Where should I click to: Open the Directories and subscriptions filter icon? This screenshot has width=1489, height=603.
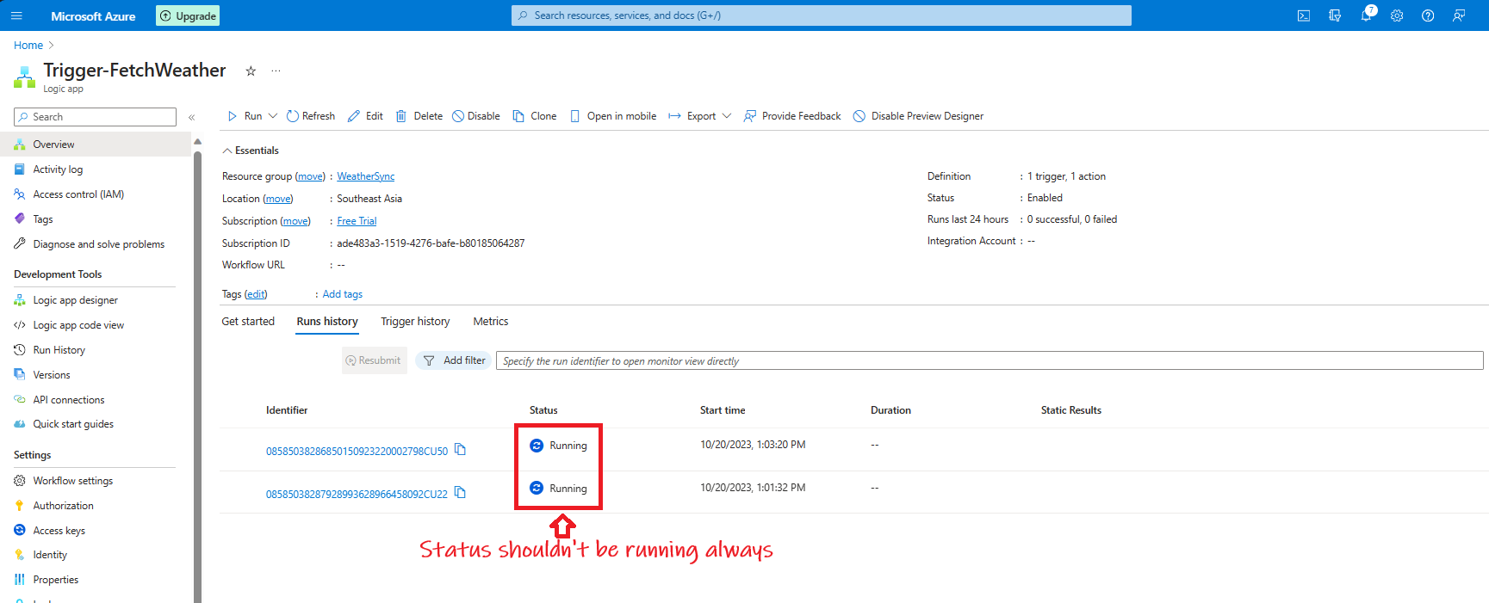pos(1335,15)
